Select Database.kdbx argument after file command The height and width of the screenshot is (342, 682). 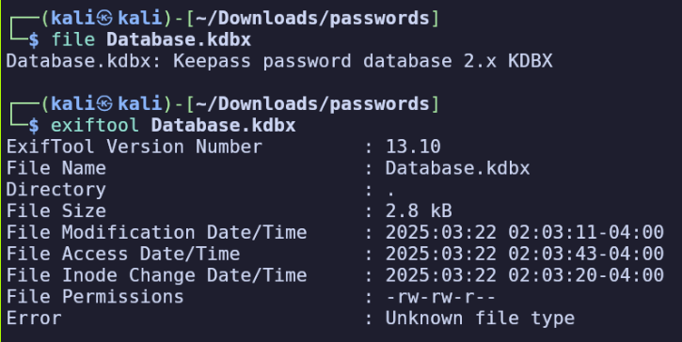(x=179, y=39)
